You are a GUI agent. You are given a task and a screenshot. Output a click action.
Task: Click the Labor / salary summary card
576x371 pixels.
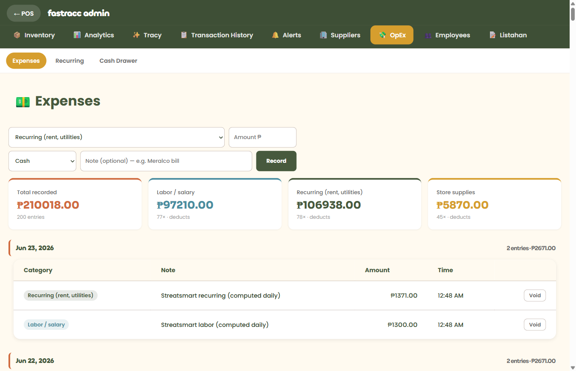tap(215, 204)
